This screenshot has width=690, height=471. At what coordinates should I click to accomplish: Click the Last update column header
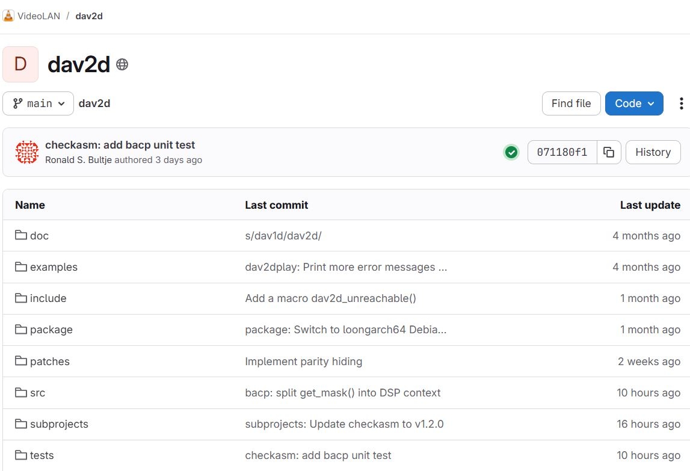pos(650,205)
